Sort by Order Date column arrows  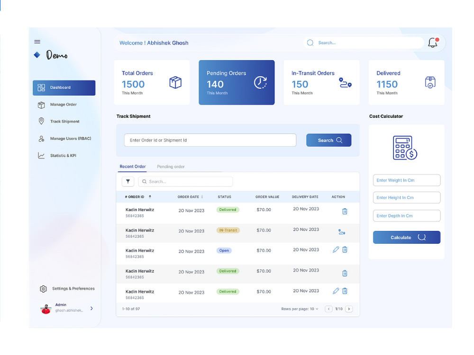[x=202, y=197]
